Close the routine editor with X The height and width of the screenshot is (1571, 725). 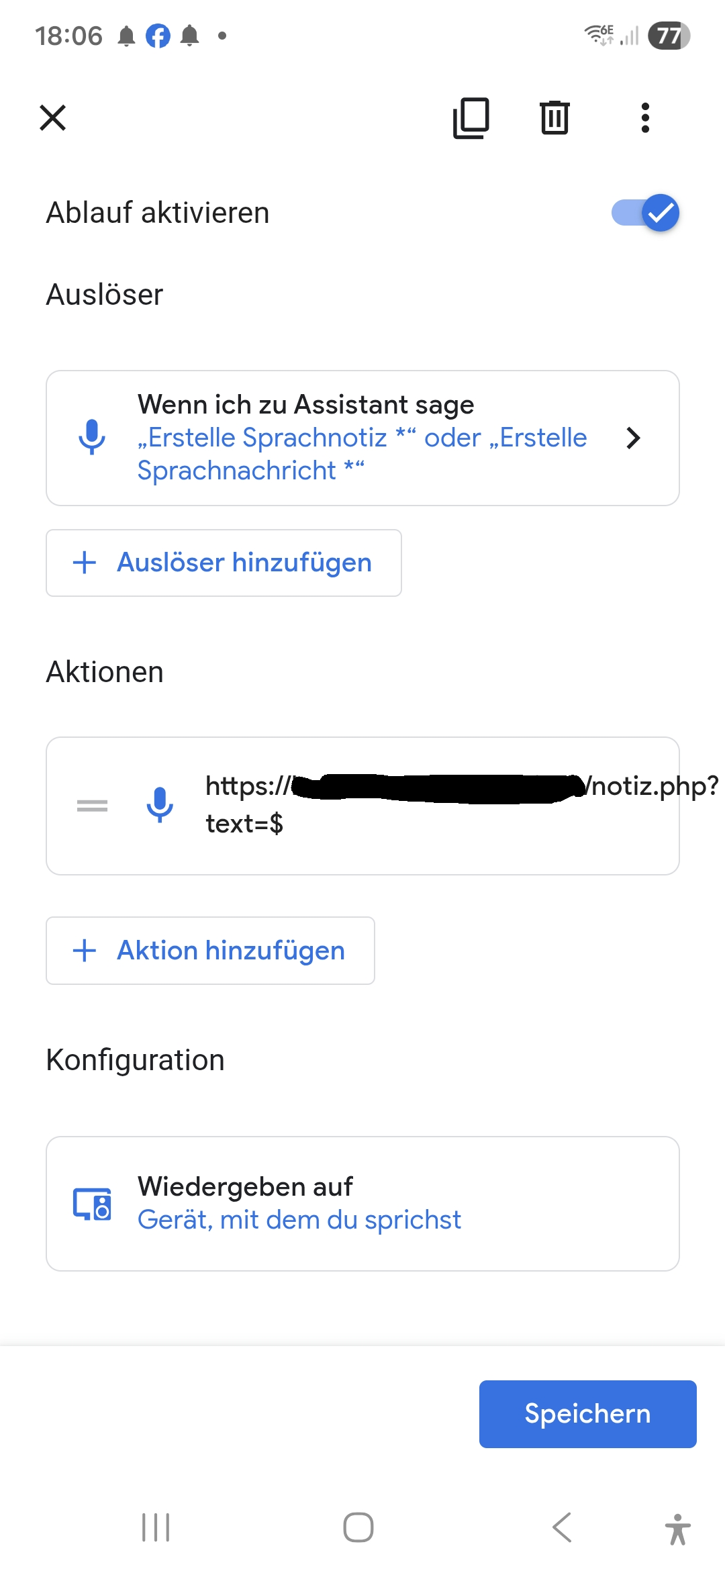coord(53,118)
